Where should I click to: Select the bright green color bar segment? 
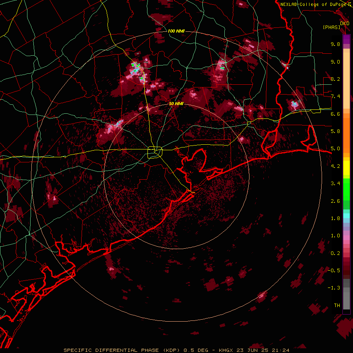pyautogui.click(x=346, y=189)
